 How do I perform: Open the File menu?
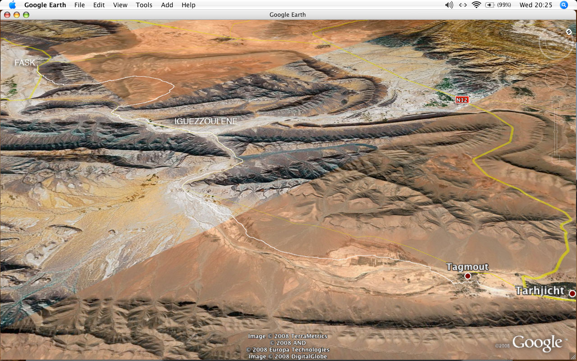coord(79,5)
